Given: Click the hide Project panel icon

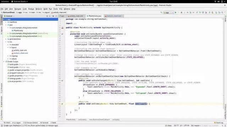Looking at the screenshot, I should (x=56, y=16).
